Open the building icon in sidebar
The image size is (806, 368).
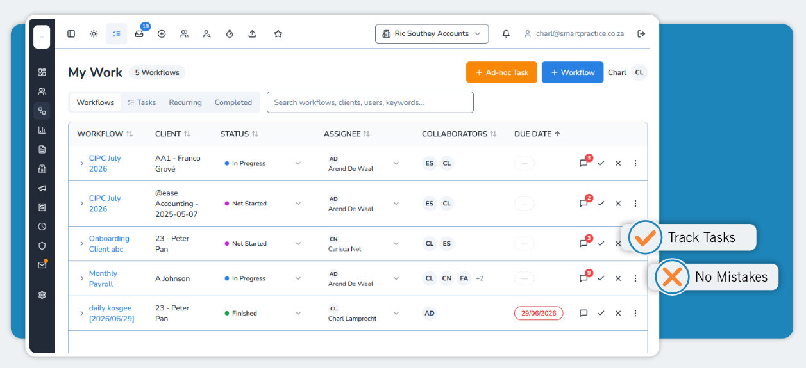pyautogui.click(x=42, y=169)
